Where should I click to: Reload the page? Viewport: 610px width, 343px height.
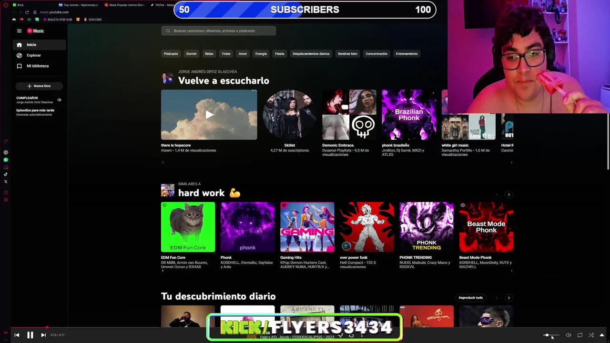click(x=27, y=12)
